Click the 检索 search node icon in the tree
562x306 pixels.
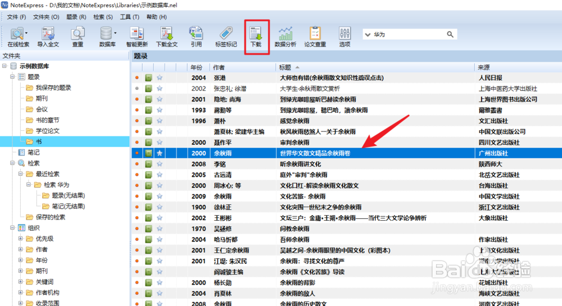pos(21,163)
